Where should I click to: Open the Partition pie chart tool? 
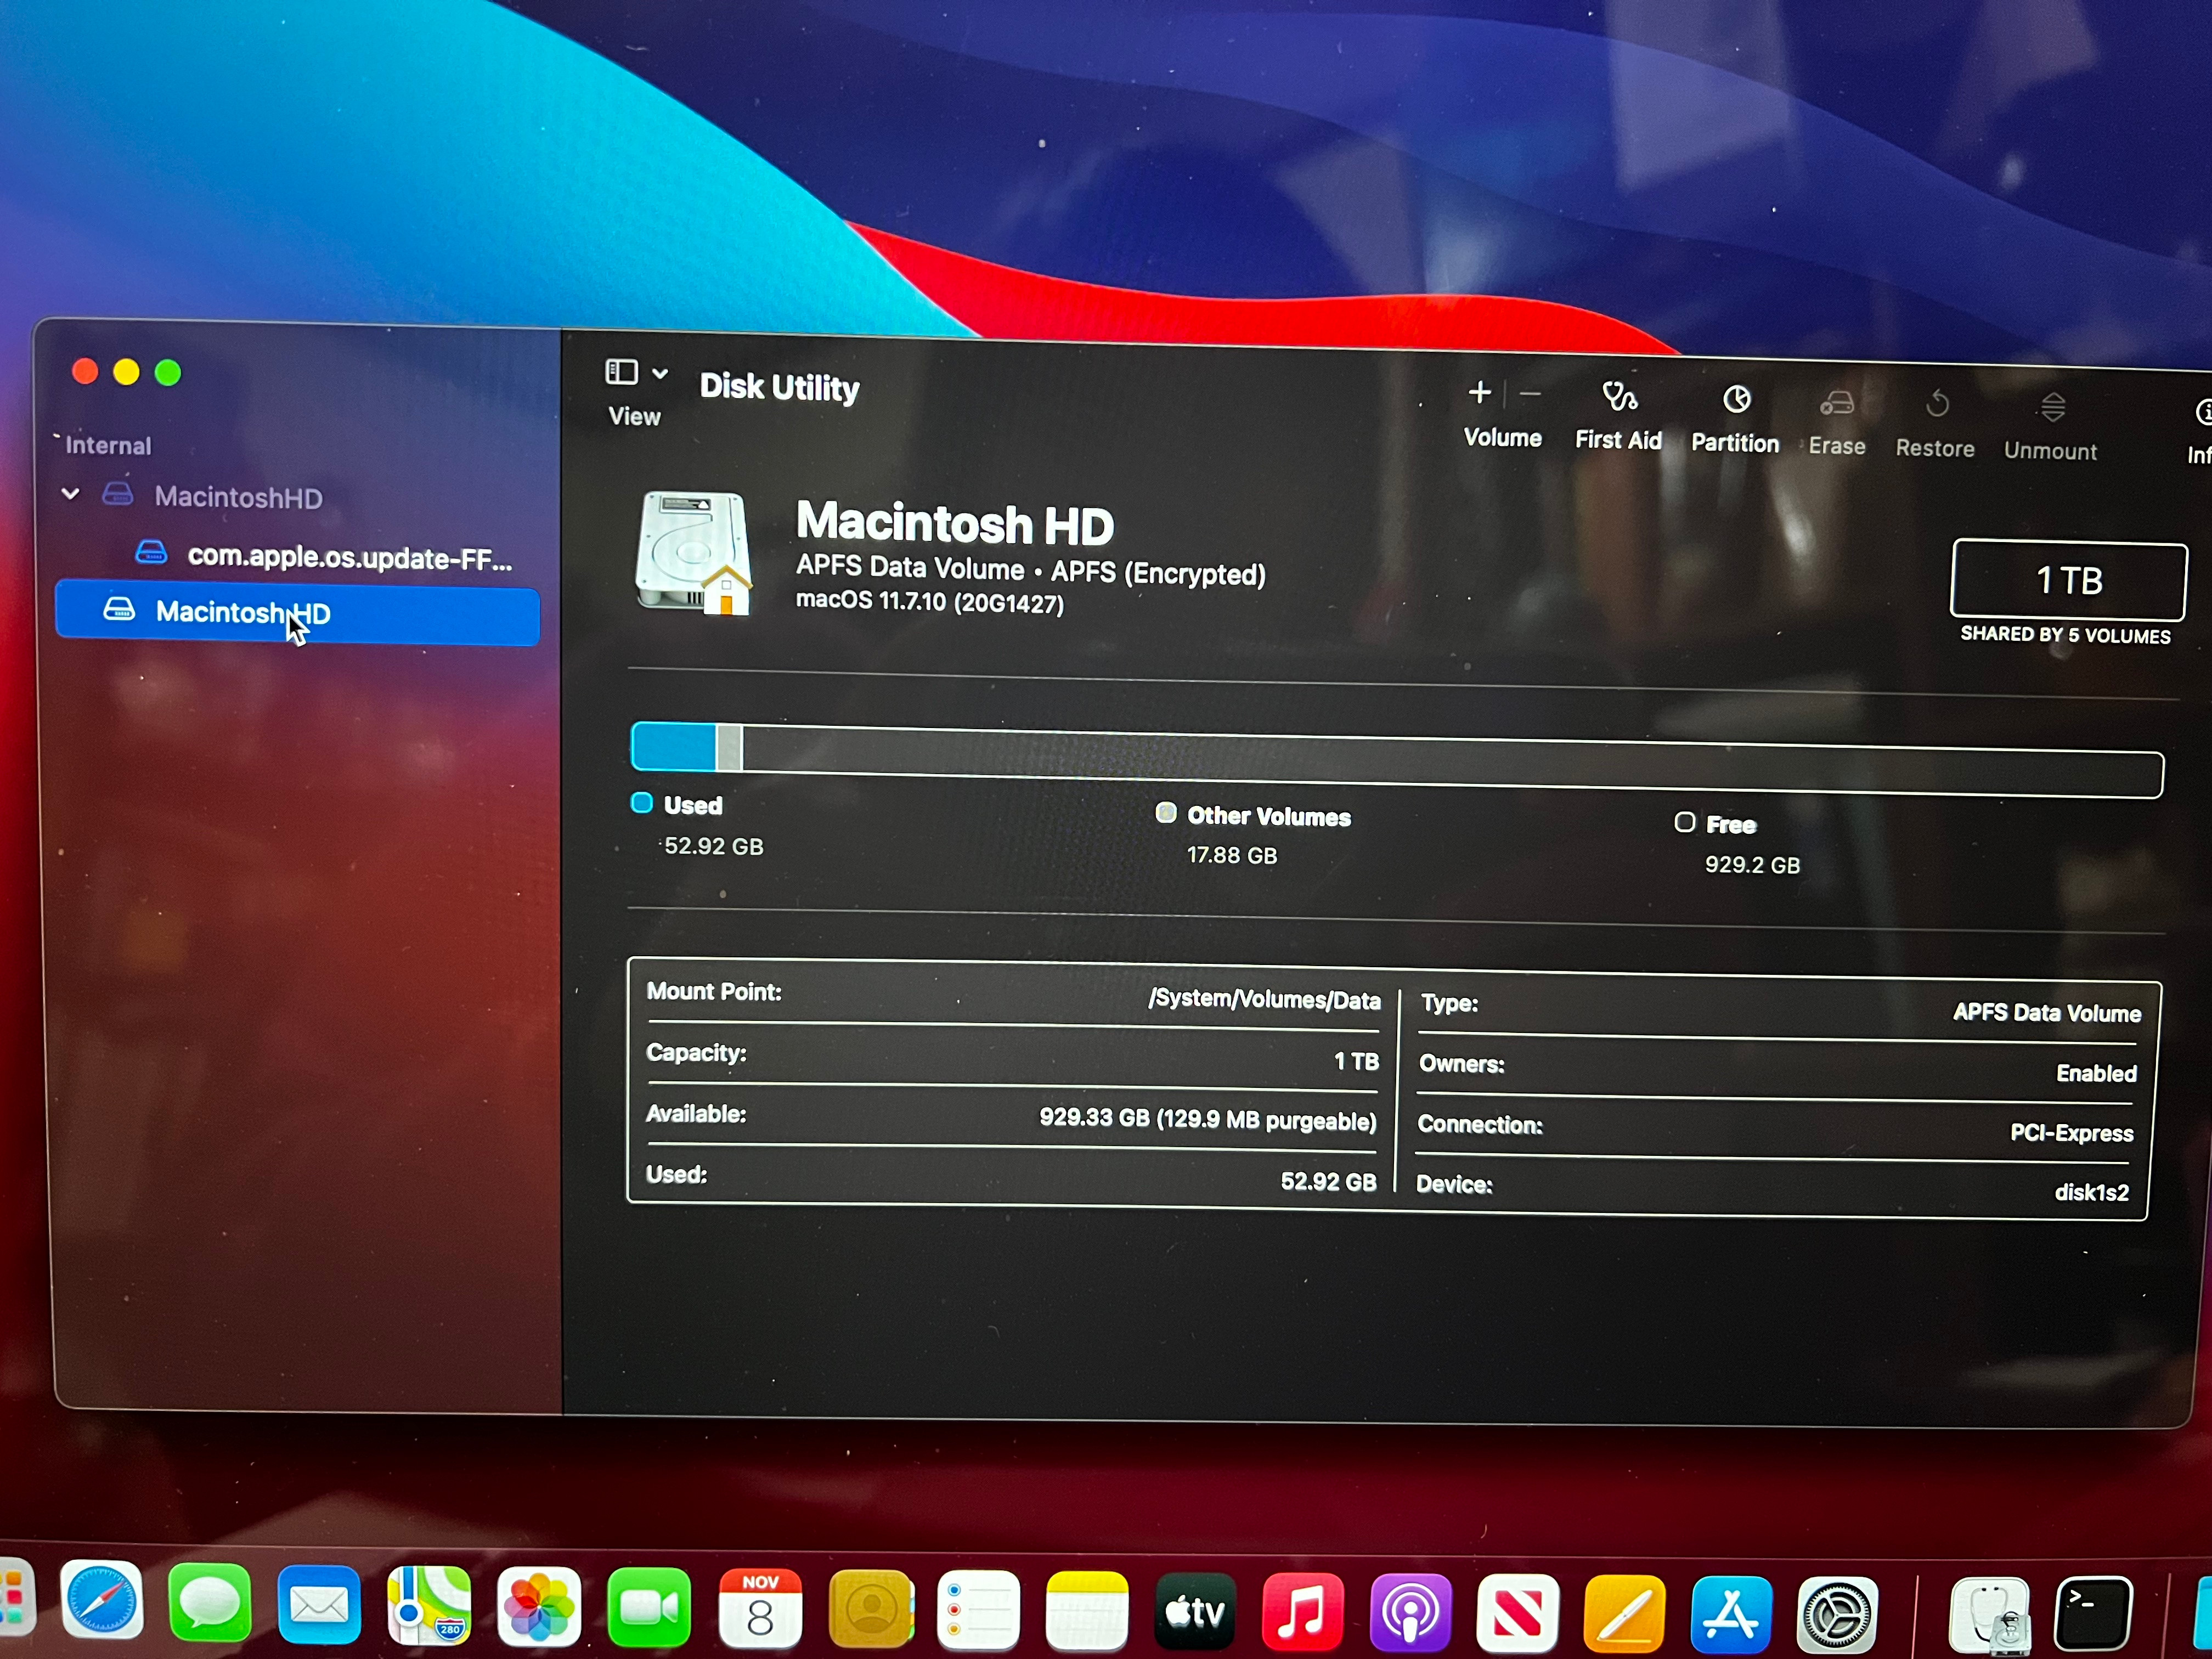coord(1736,400)
